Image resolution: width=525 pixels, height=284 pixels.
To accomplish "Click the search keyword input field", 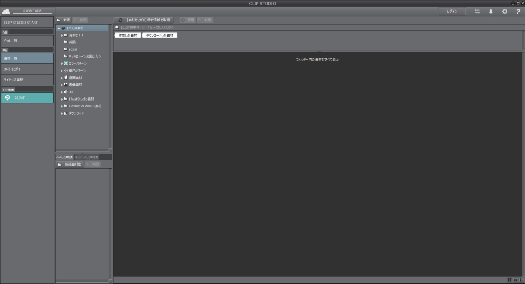I will coord(318,27).
